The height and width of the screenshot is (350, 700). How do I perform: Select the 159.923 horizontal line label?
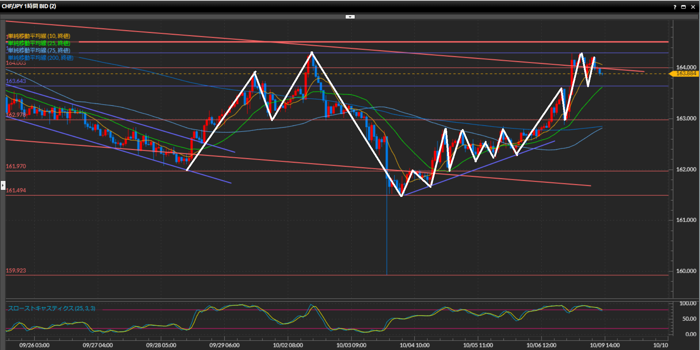[x=16, y=271]
